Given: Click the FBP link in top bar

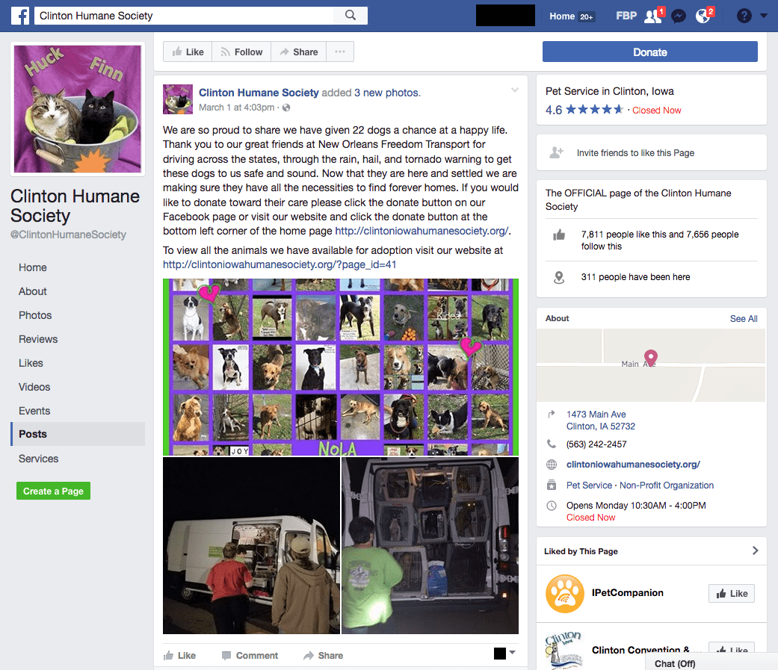Looking at the screenshot, I should [x=626, y=16].
